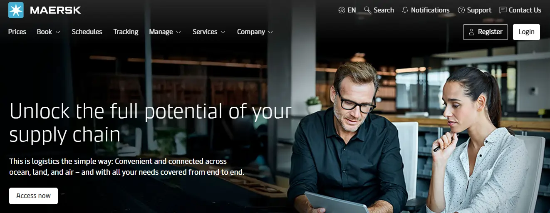Open the Services dropdown menu
This screenshot has width=550, height=213.
(209, 32)
